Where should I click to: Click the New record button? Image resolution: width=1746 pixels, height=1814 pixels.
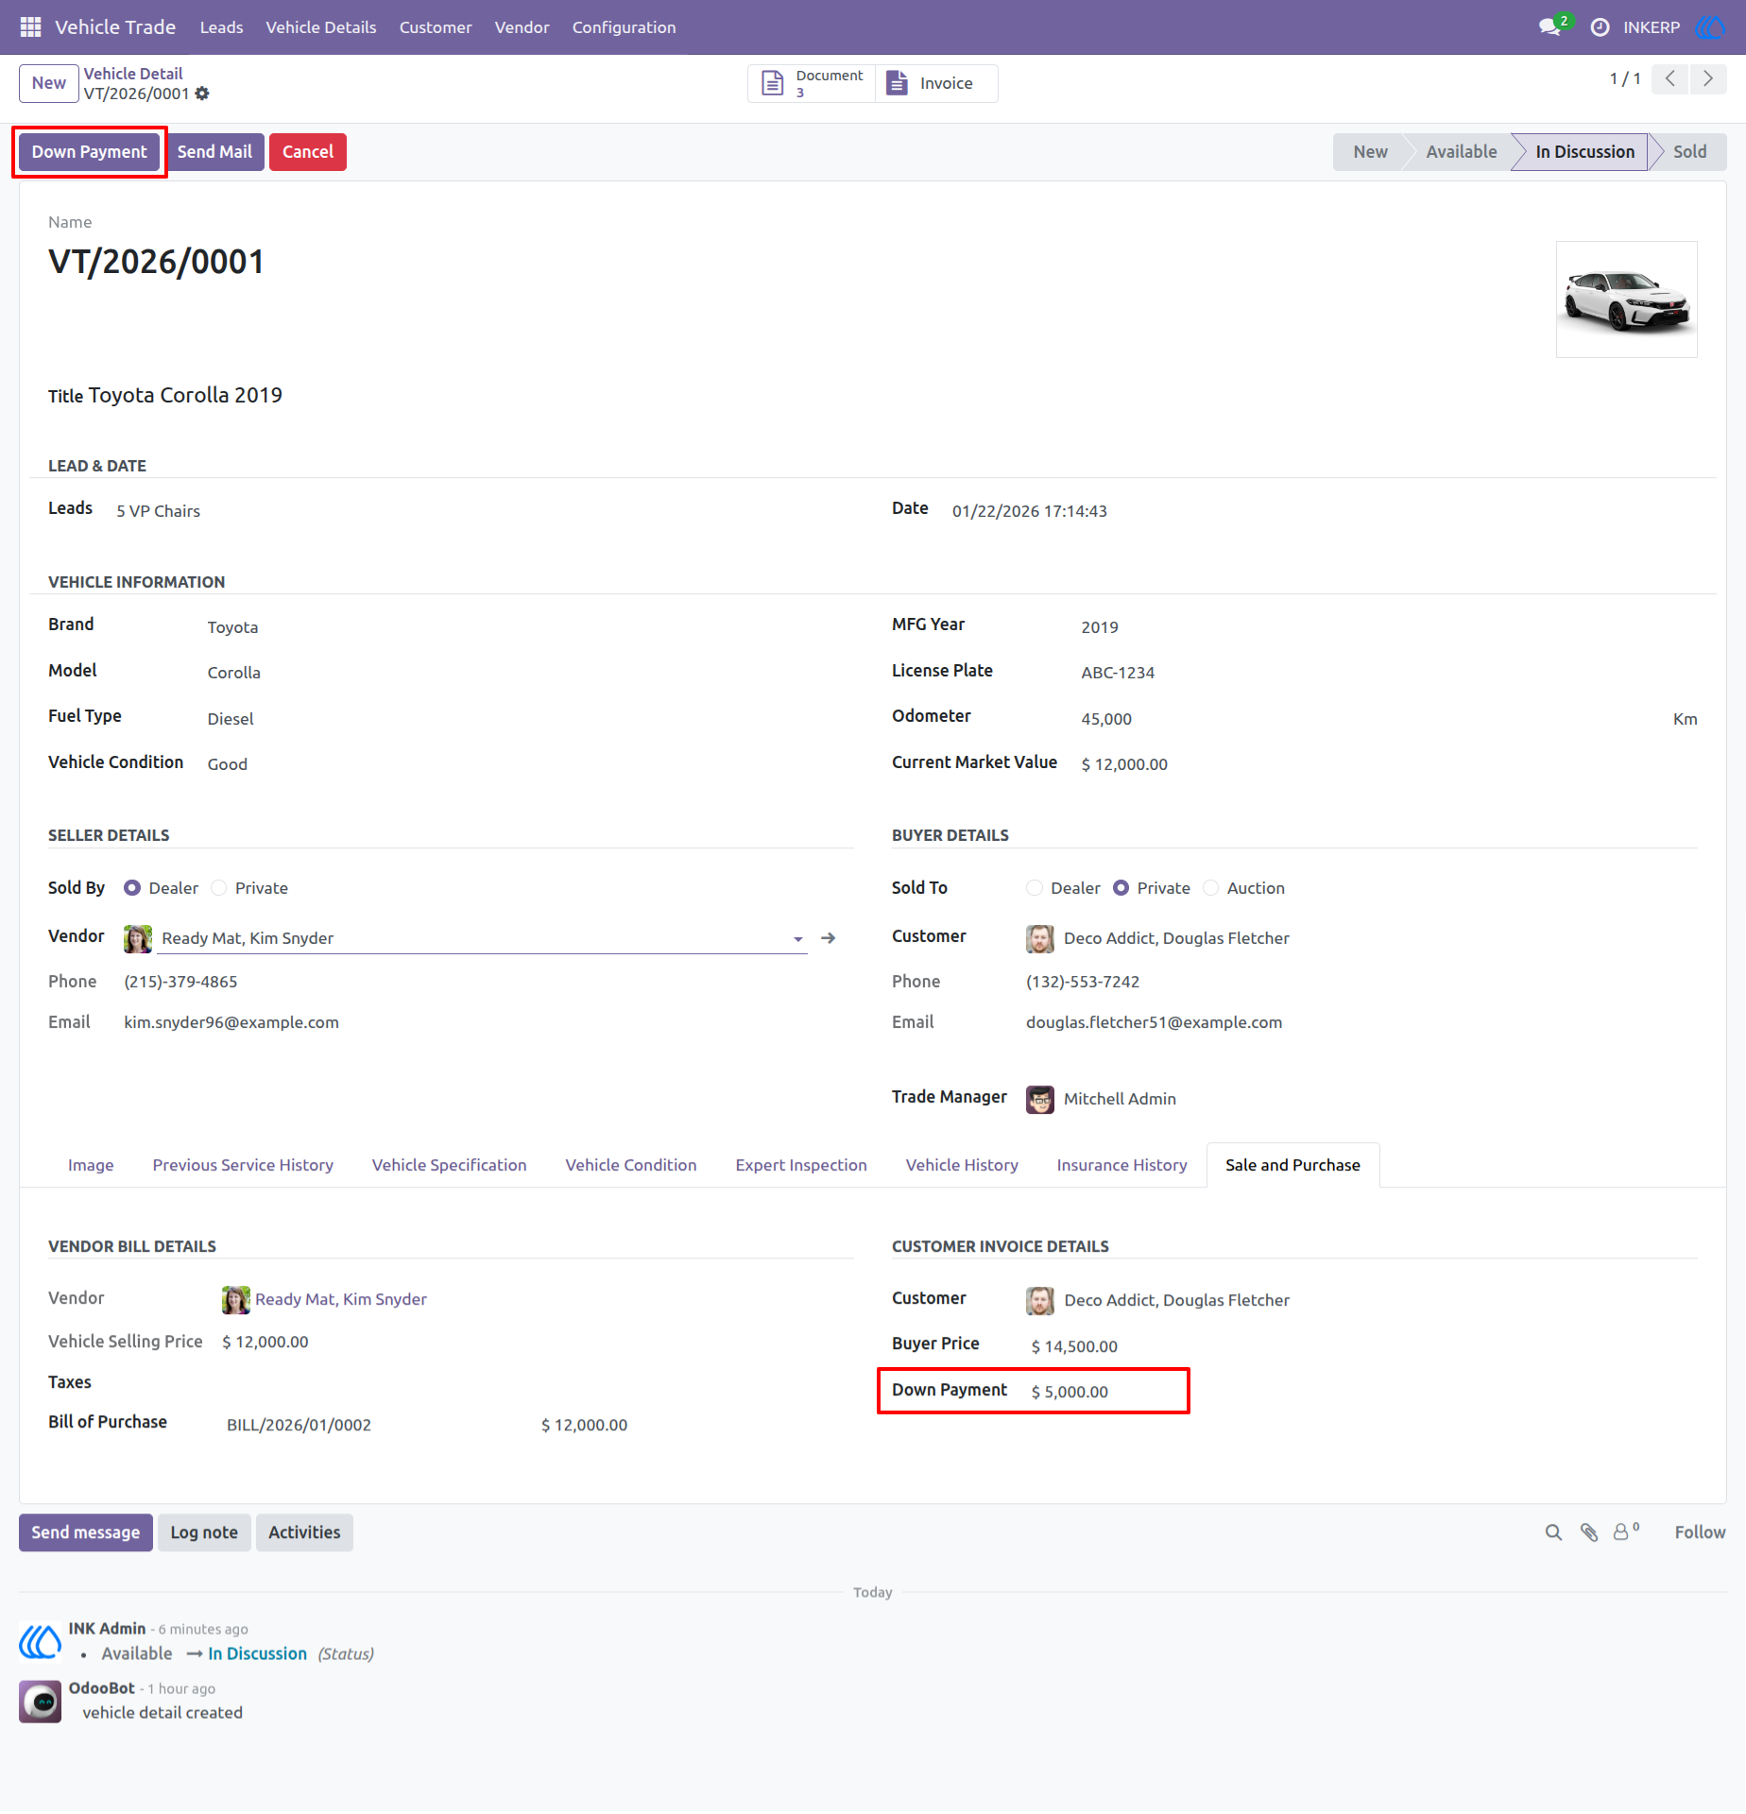[x=49, y=83]
